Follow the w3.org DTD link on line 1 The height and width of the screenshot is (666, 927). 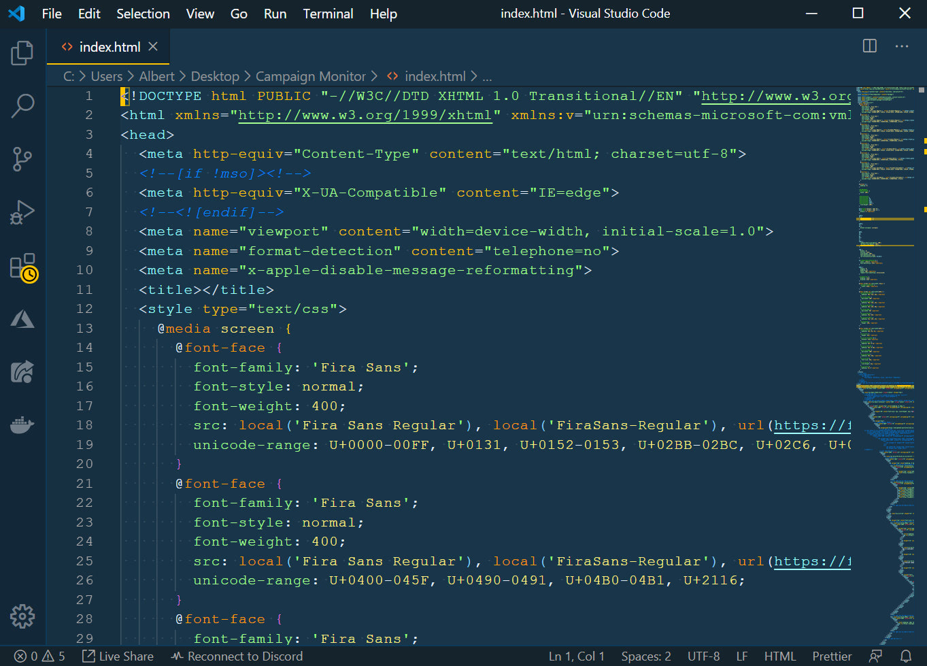pos(776,96)
